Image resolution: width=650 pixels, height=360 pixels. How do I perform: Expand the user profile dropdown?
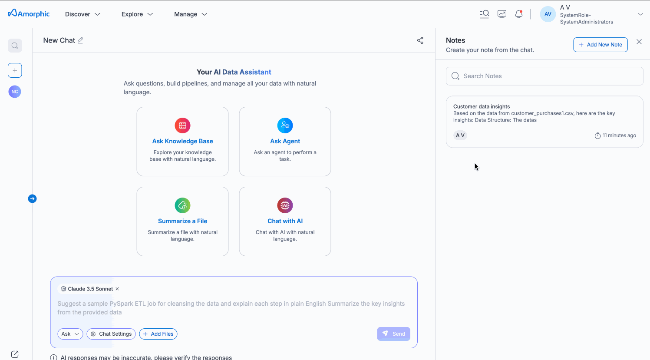click(x=640, y=14)
